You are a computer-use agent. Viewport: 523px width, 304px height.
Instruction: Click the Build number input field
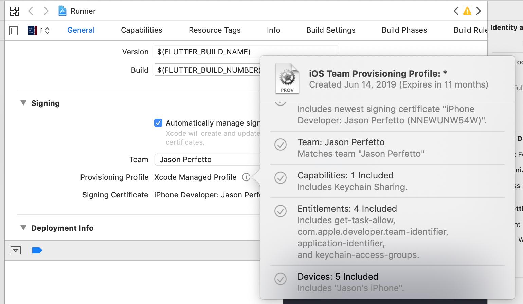[207, 70]
